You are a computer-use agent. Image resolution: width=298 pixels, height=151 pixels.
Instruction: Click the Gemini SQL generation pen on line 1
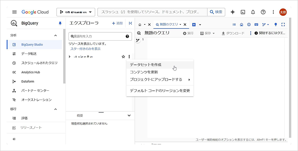click(138, 40)
